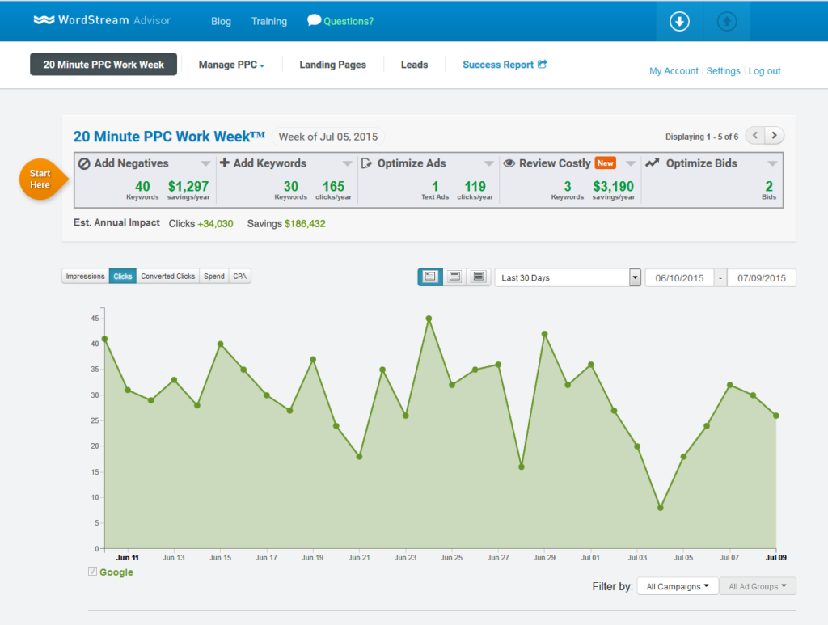This screenshot has height=625, width=828.
Task: Expand the Add Negatives dropdown arrow
Action: (x=205, y=163)
